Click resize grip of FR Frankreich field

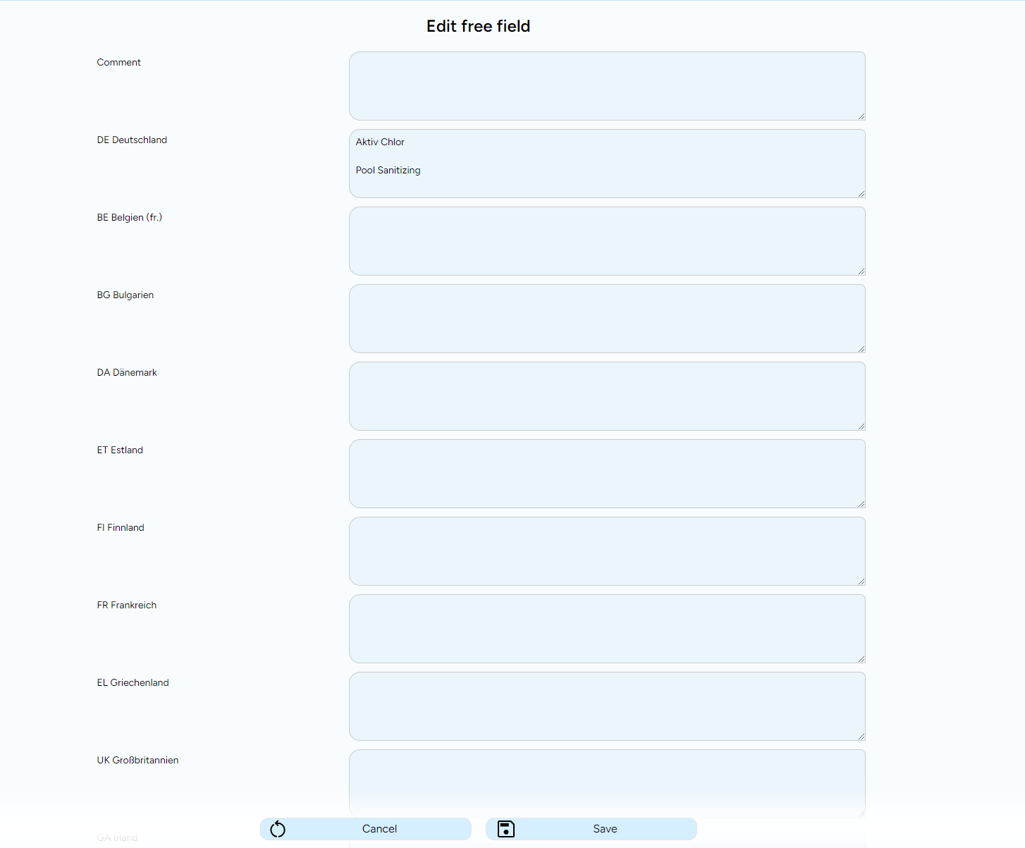tap(861, 659)
